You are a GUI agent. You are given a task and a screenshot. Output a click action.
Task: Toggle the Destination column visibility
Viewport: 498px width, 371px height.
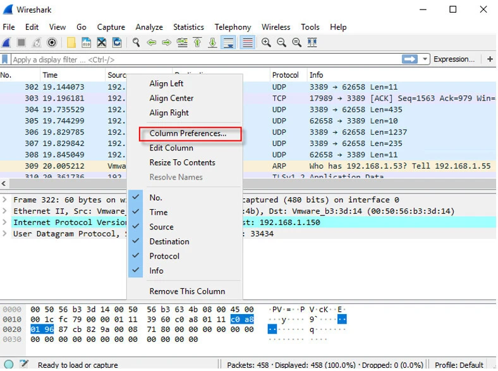click(169, 241)
